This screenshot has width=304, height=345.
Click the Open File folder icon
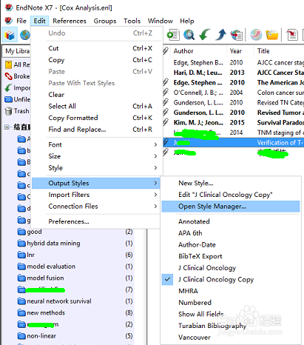pyautogui.click(x=272, y=35)
